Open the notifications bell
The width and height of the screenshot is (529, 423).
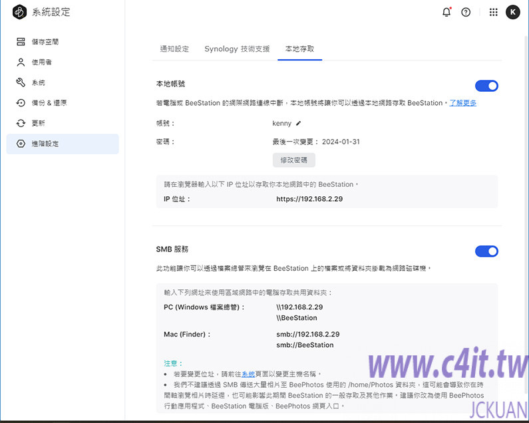(446, 12)
